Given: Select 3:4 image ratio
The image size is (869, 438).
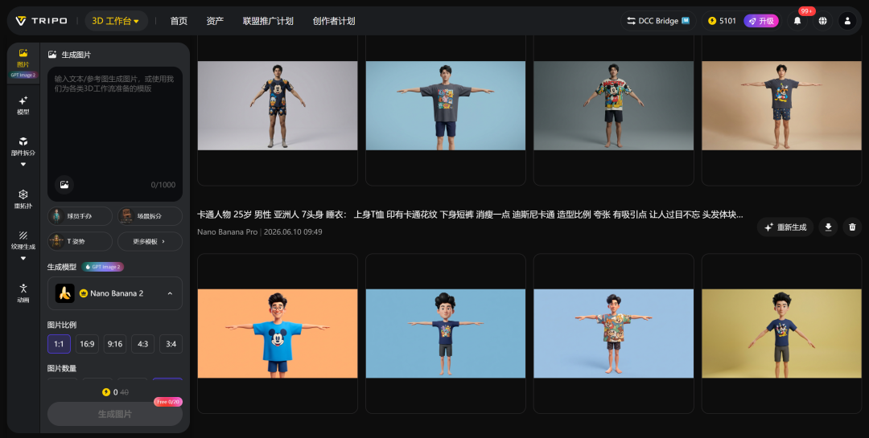Looking at the screenshot, I should (x=171, y=344).
